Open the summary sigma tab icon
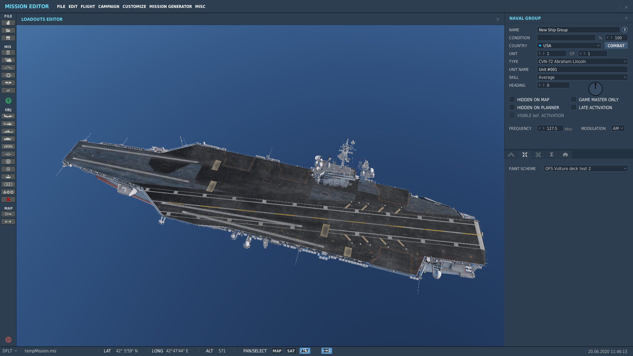 pos(552,155)
